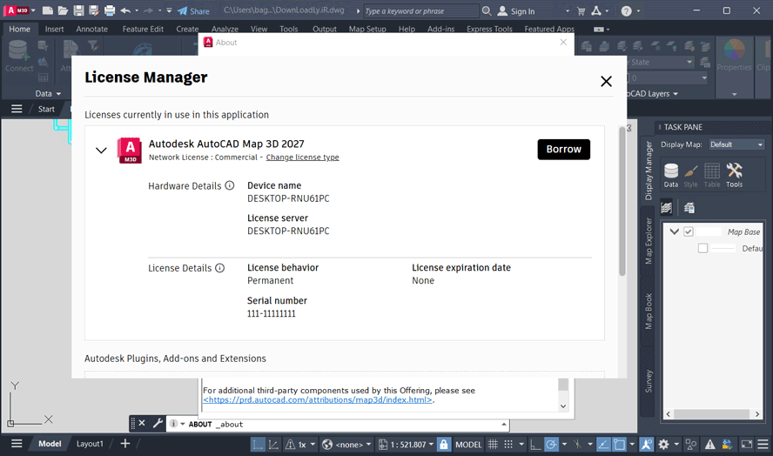Add a new layout with plus button
The height and width of the screenshot is (456, 773).
point(125,444)
